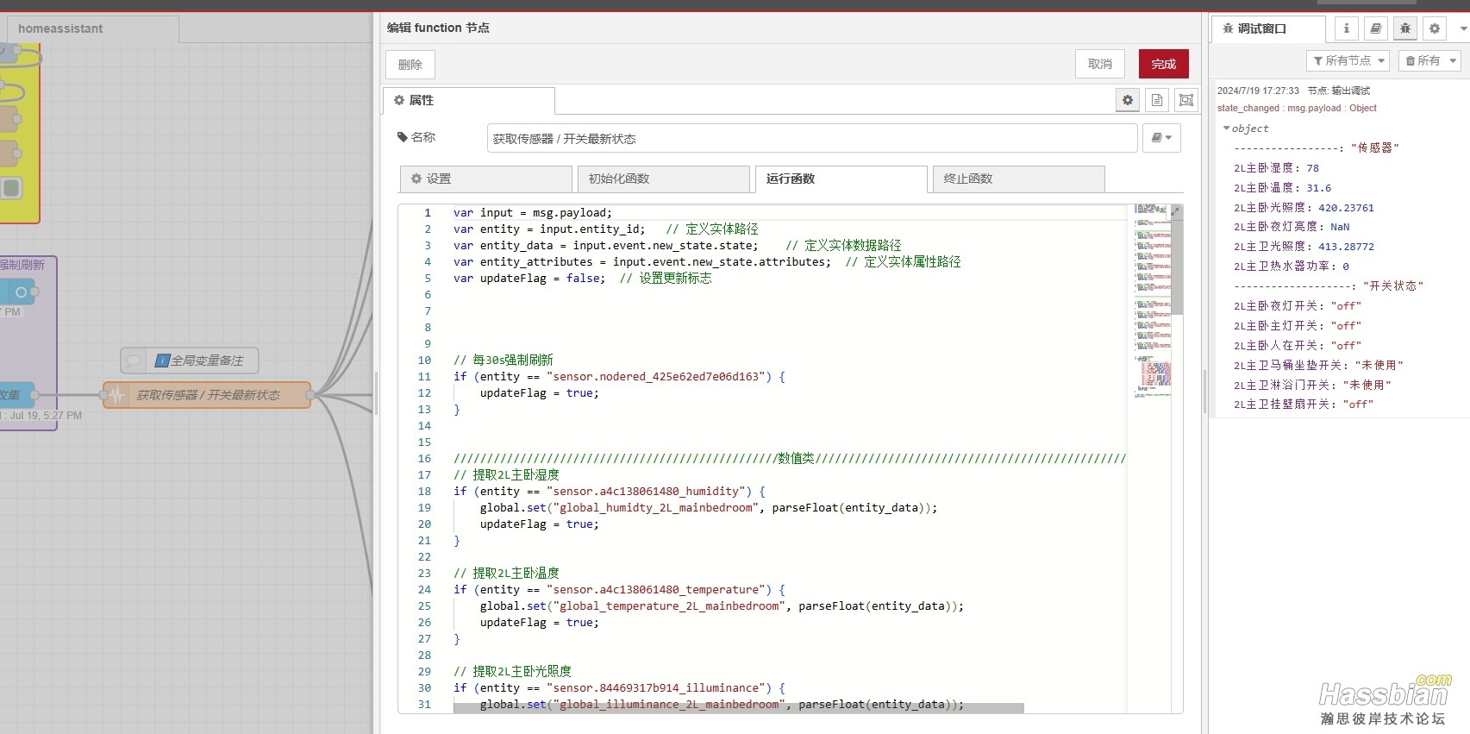Image resolution: width=1470 pixels, height=734 pixels.
Task: Open the 所有 clear messages dropdown
Action: (1429, 60)
